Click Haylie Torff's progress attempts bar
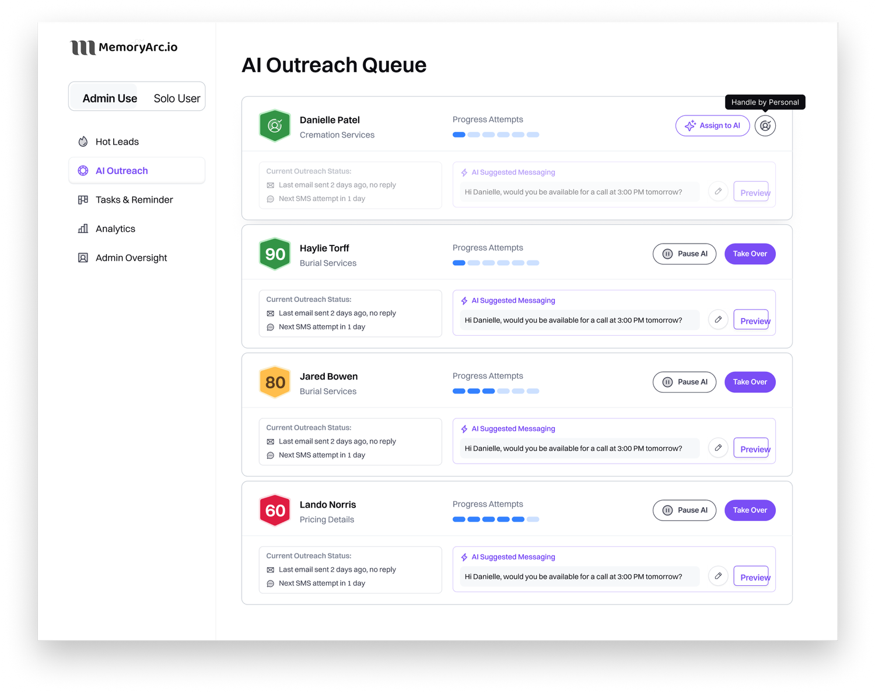 pos(496,263)
